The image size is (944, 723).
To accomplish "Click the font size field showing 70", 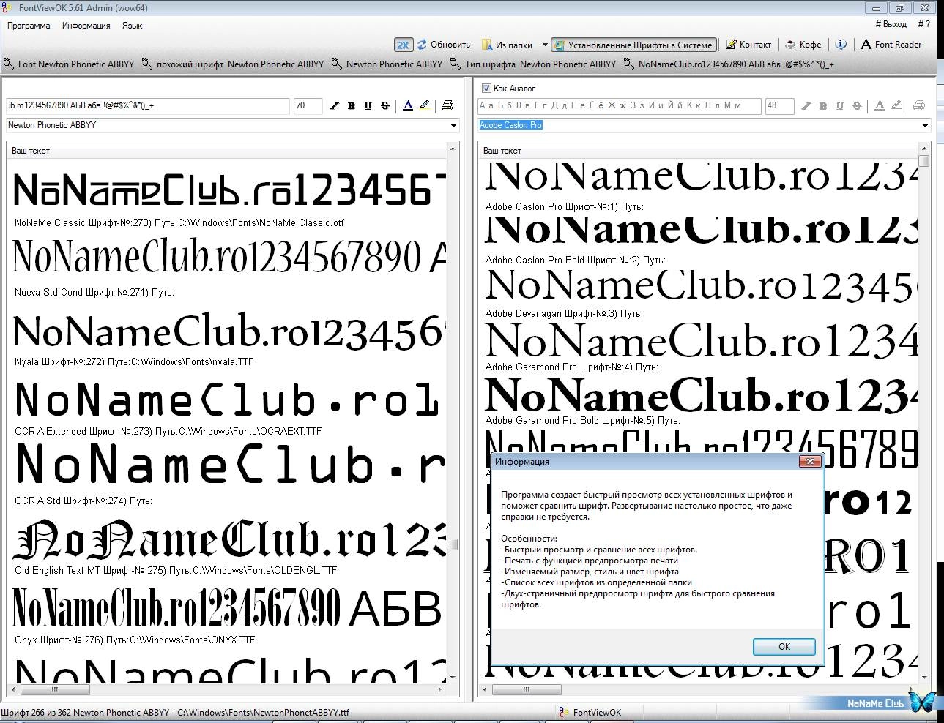I will 308,105.
